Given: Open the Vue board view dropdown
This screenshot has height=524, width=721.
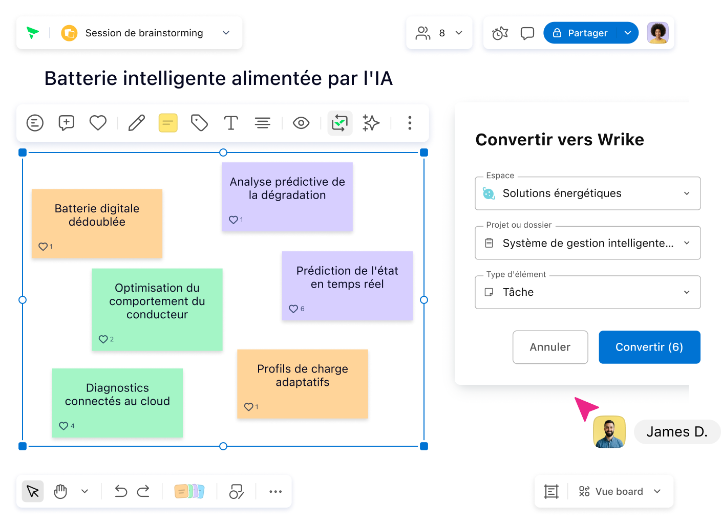Looking at the screenshot, I should click(620, 491).
